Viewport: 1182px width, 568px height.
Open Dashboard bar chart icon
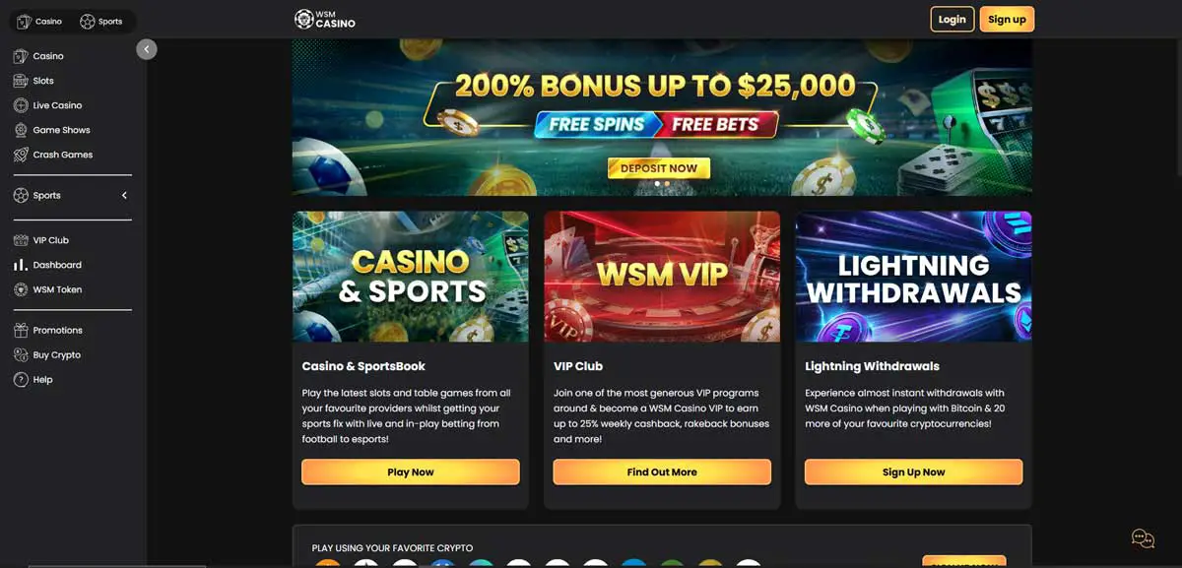21,265
